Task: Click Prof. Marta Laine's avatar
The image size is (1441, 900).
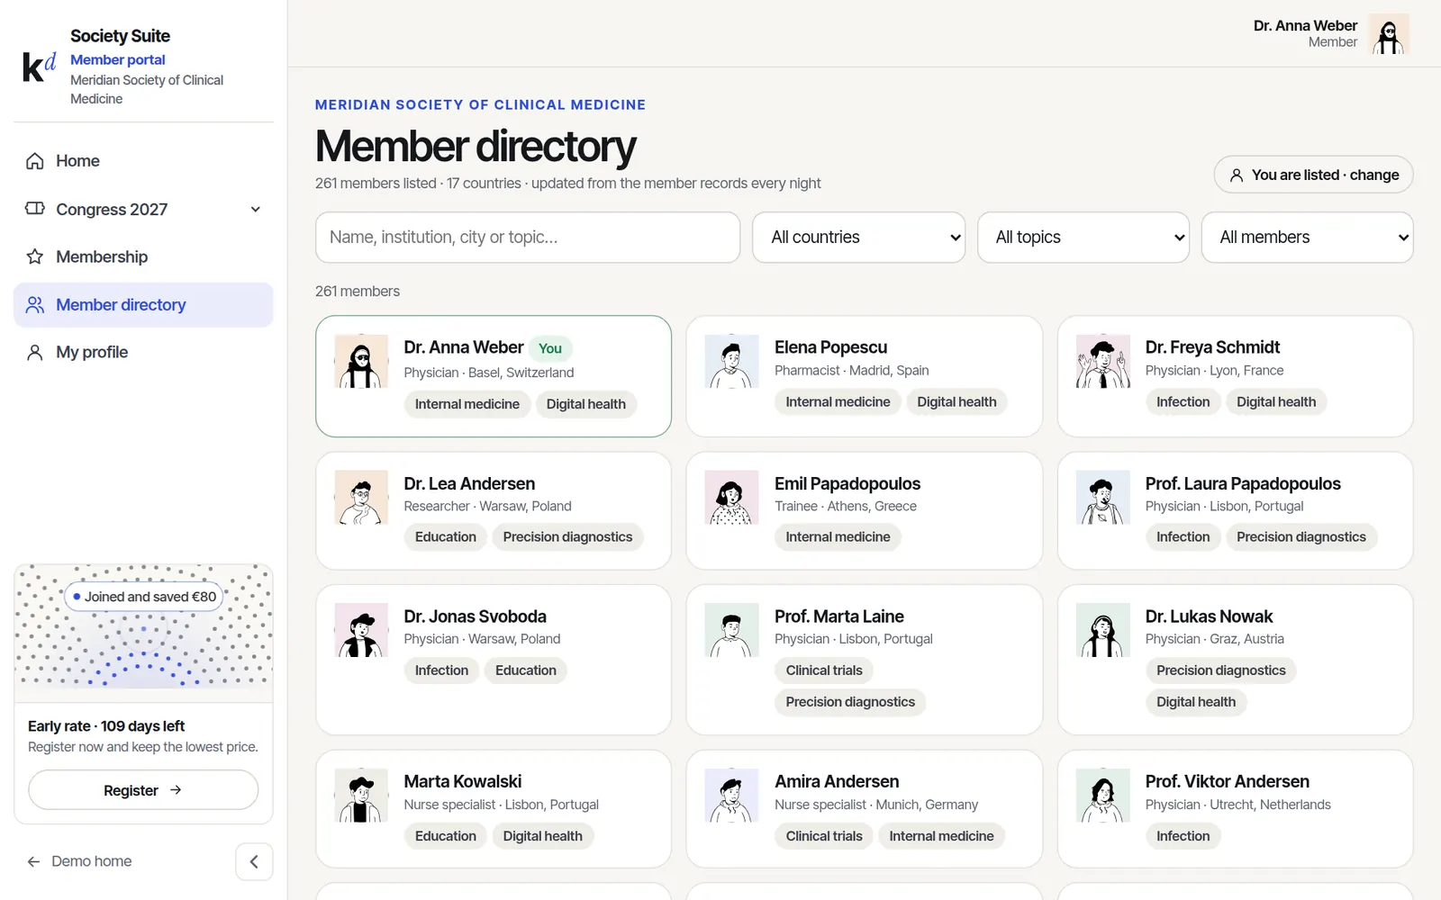Action: [731, 630]
